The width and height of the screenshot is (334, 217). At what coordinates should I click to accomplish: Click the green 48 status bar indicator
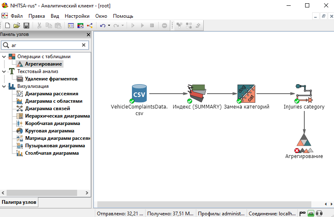coord(311,213)
